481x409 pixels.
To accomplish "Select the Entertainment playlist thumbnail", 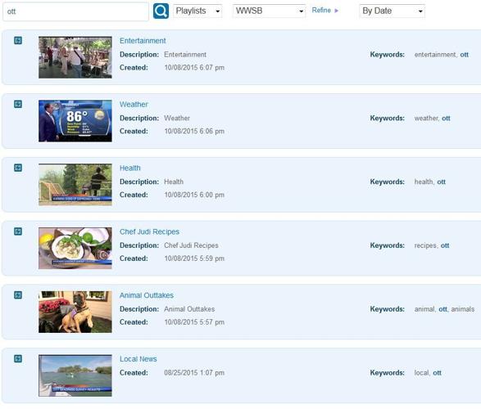I will pos(75,57).
